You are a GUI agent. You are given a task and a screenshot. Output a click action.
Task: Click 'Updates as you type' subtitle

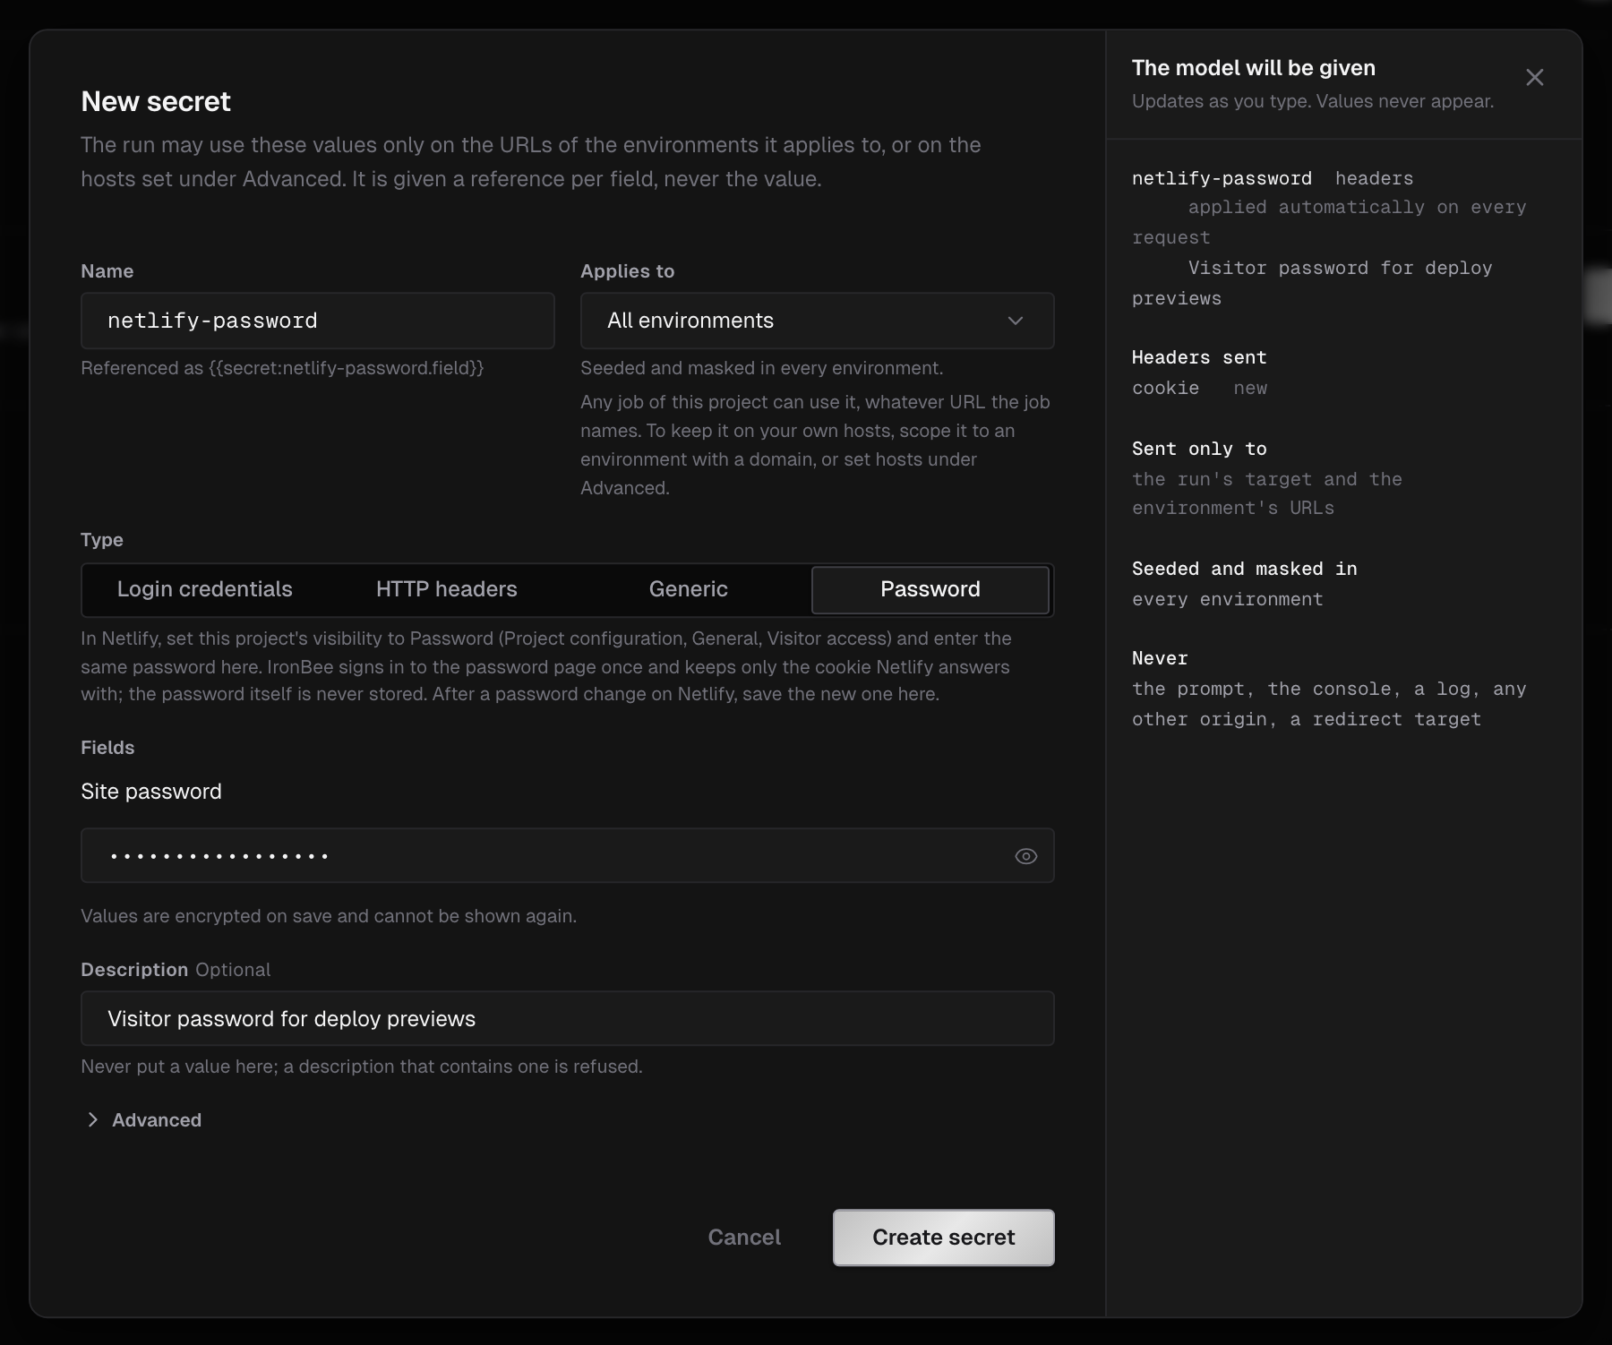click(x=1313, y=101)
